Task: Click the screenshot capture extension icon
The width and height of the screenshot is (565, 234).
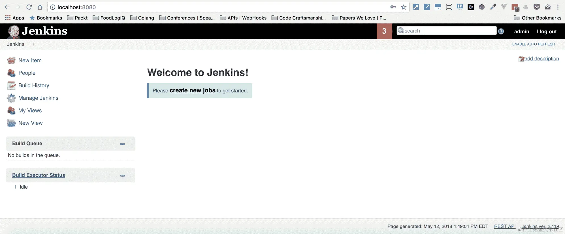Action: [449, 7]
